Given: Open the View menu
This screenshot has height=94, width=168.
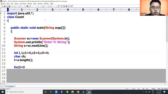Looking at the screenshot, I should [12, 3].
